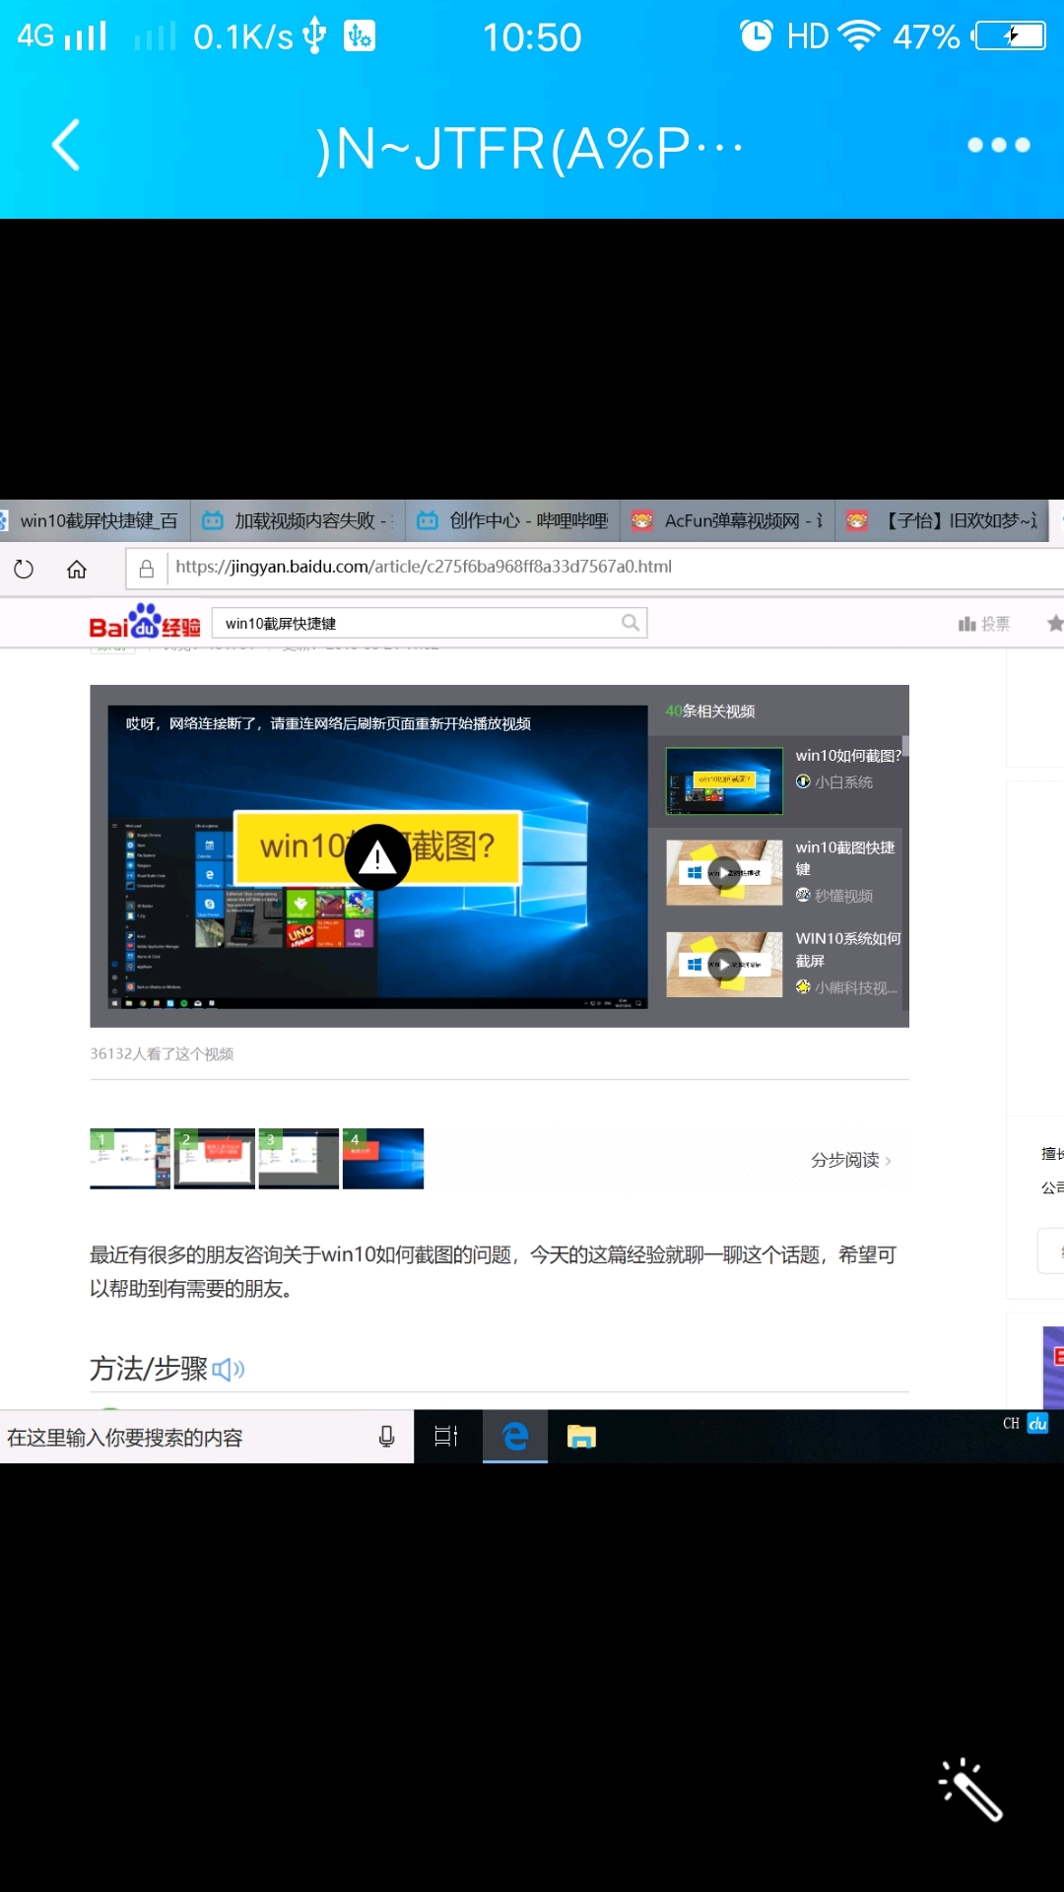Open step 4 thumbnail image
This screenshot has width=1064, height=1892.
click(x=383, y=1159)
